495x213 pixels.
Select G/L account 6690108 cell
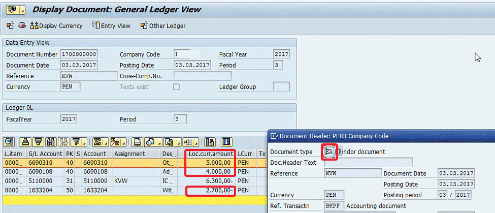coord(45,172)
